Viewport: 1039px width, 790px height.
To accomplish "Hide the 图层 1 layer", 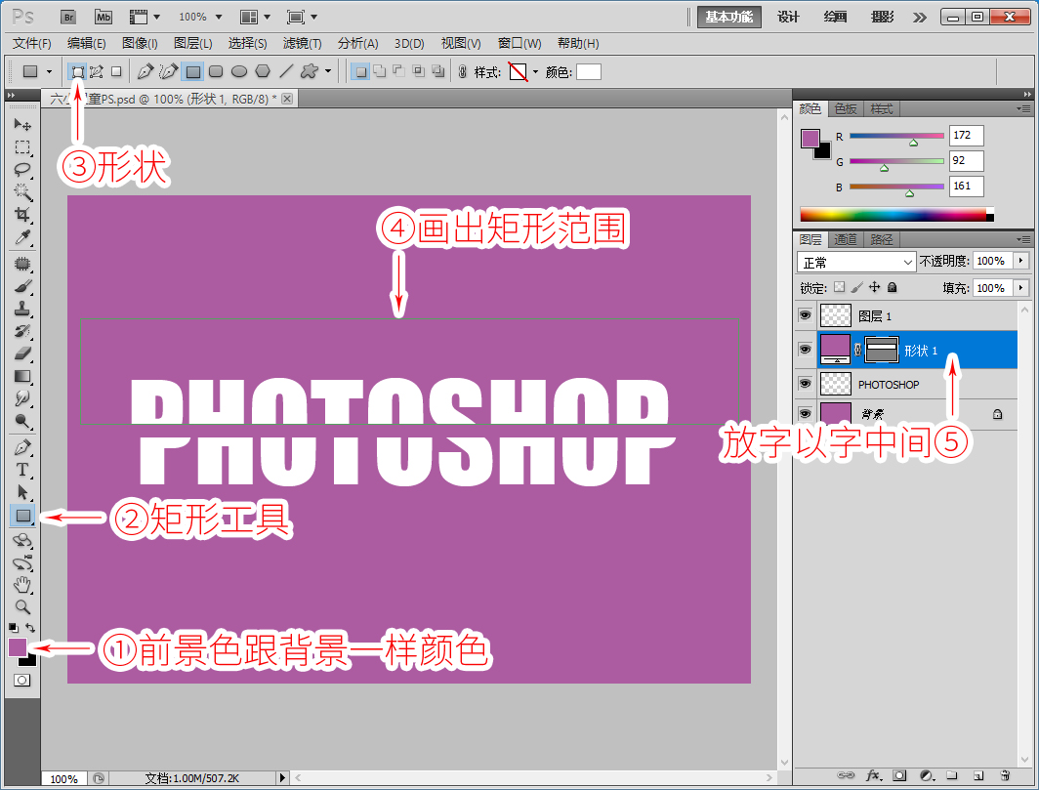I will tap(805, 315).
